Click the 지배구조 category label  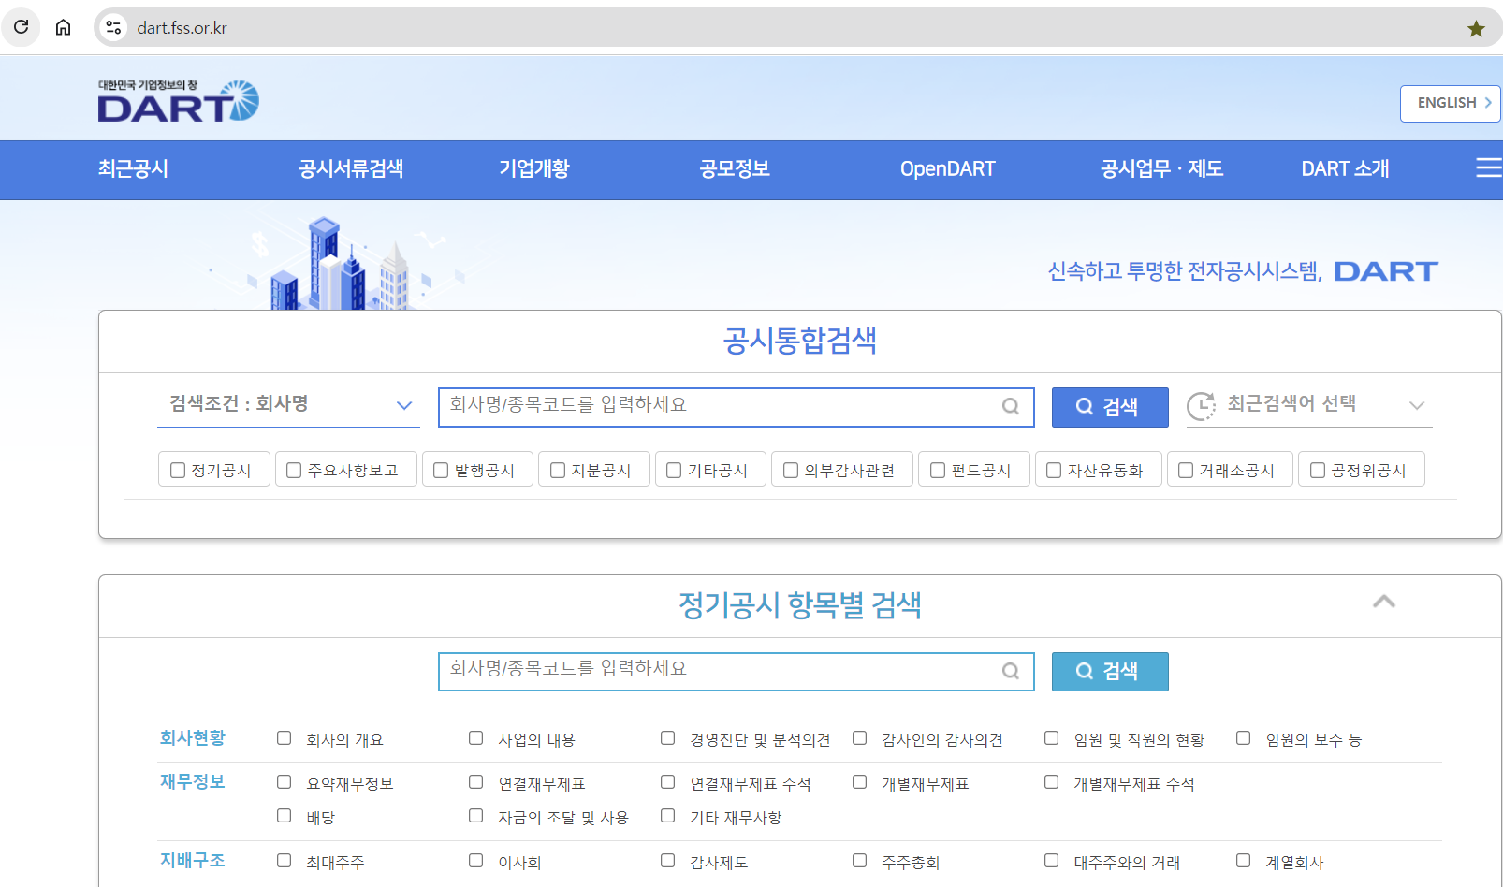click(193, 861)
